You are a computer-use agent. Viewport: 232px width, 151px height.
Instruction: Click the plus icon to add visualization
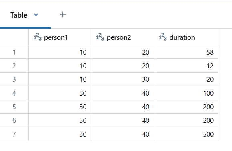pyautogui.click(x=63, y=14)
